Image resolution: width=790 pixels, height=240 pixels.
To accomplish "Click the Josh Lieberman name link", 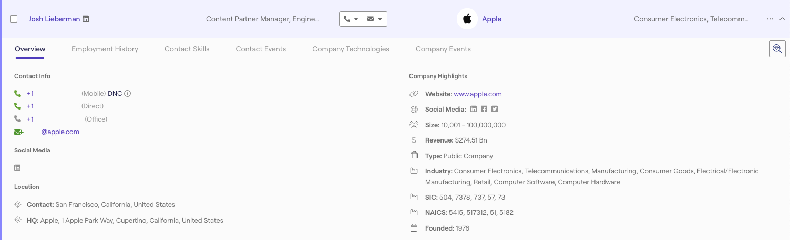I will pos(54,19).
